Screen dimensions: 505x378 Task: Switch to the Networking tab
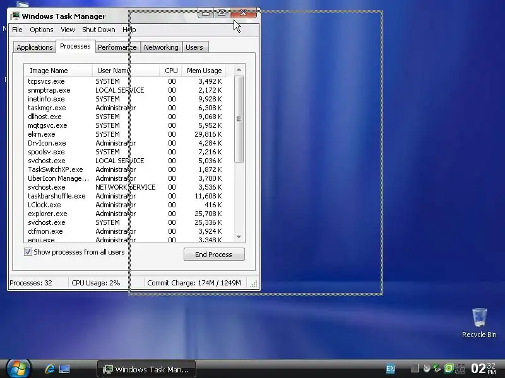[x=161, y=47]
